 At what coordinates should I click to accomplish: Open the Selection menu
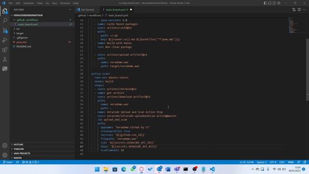point(28,3)
